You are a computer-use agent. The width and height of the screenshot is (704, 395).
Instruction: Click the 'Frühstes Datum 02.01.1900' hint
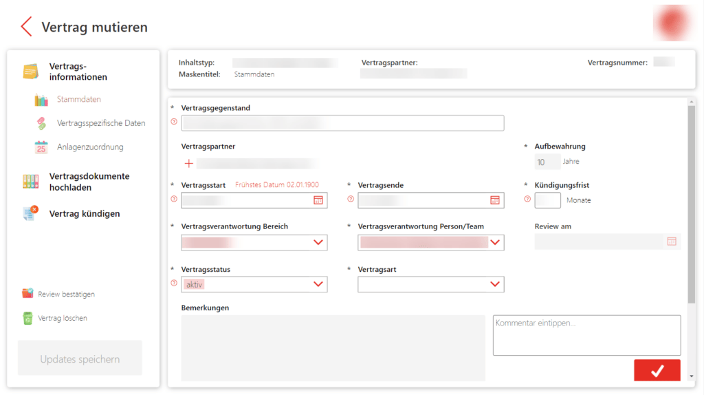tap(277, 184)
